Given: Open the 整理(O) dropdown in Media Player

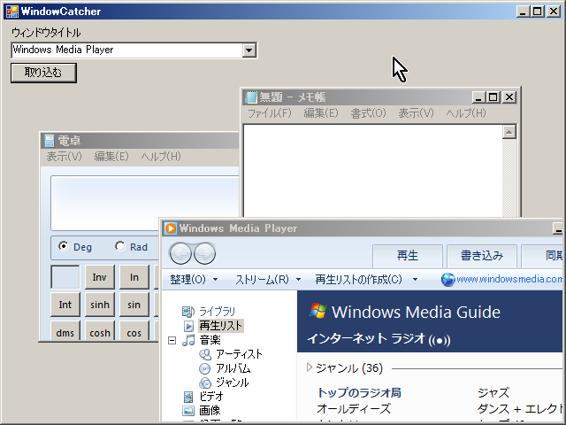Looking at the screenshot, I should click(194, 280).
